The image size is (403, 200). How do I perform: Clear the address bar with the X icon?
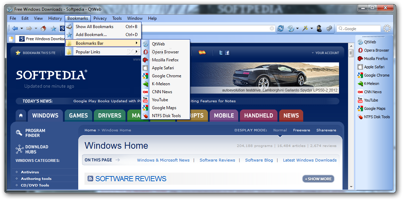[x=272, y=28]
